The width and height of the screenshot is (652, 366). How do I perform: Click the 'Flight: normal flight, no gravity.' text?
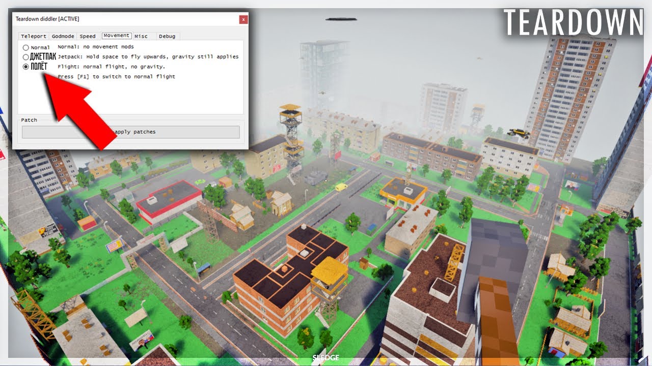coord(112,67)
